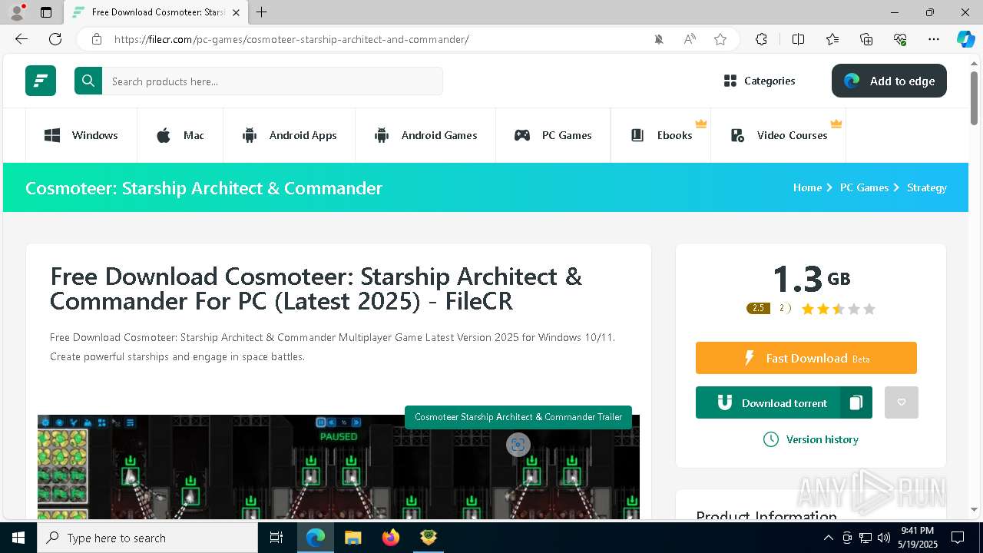Click the green search magnifier icon
983x553 pixels.
88,81
